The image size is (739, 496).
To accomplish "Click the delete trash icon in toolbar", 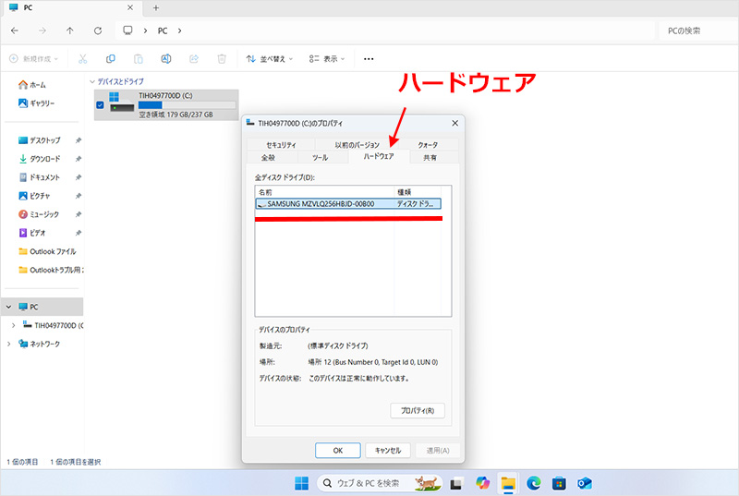I will click(222, 58).
